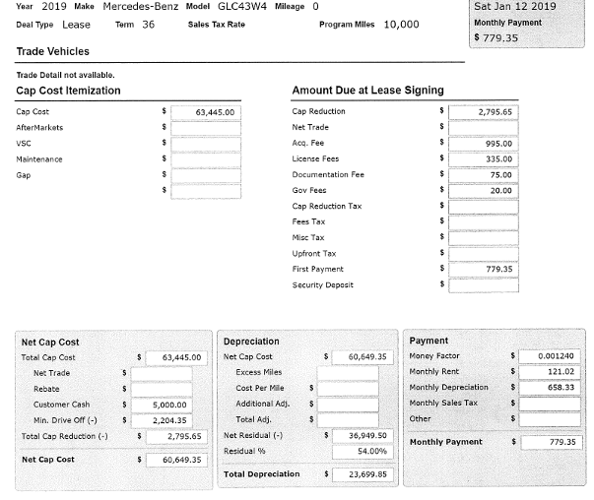Click the Monthly Rent field showing 121.02
Image resolution: width=594 pixels, height=500 pixels.
[x=550, y=372]
